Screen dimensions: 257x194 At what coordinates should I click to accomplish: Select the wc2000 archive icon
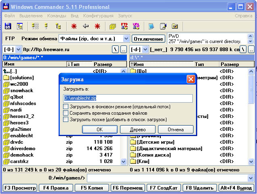[6, 84]
